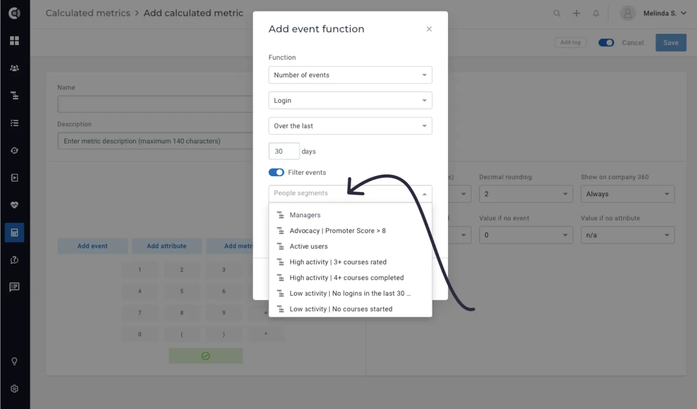Open the Login event dropdown
Viewport: 697px width, 409px height.
[x=350, y=100]
